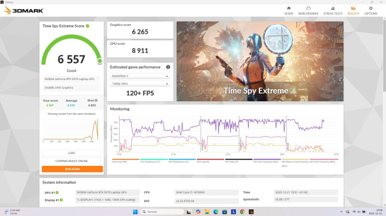This screenshot has width=386, height=216.
Task: Click the score distribution chart
Action: [71, 130]
